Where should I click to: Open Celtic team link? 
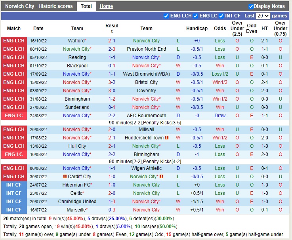coord(76,193)
